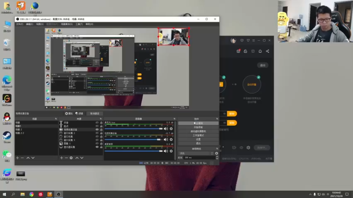Move the selected scene down in the 场景 panel

click(33, 158)
